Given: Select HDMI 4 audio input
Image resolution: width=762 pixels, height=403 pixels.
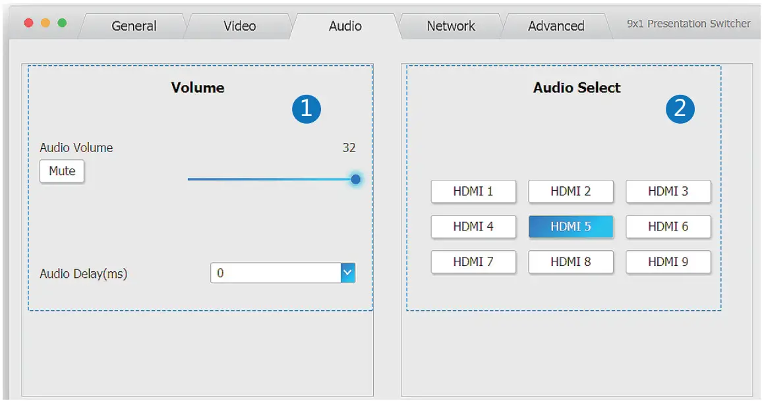Looking at the screenshot, I should pos(473,227).
